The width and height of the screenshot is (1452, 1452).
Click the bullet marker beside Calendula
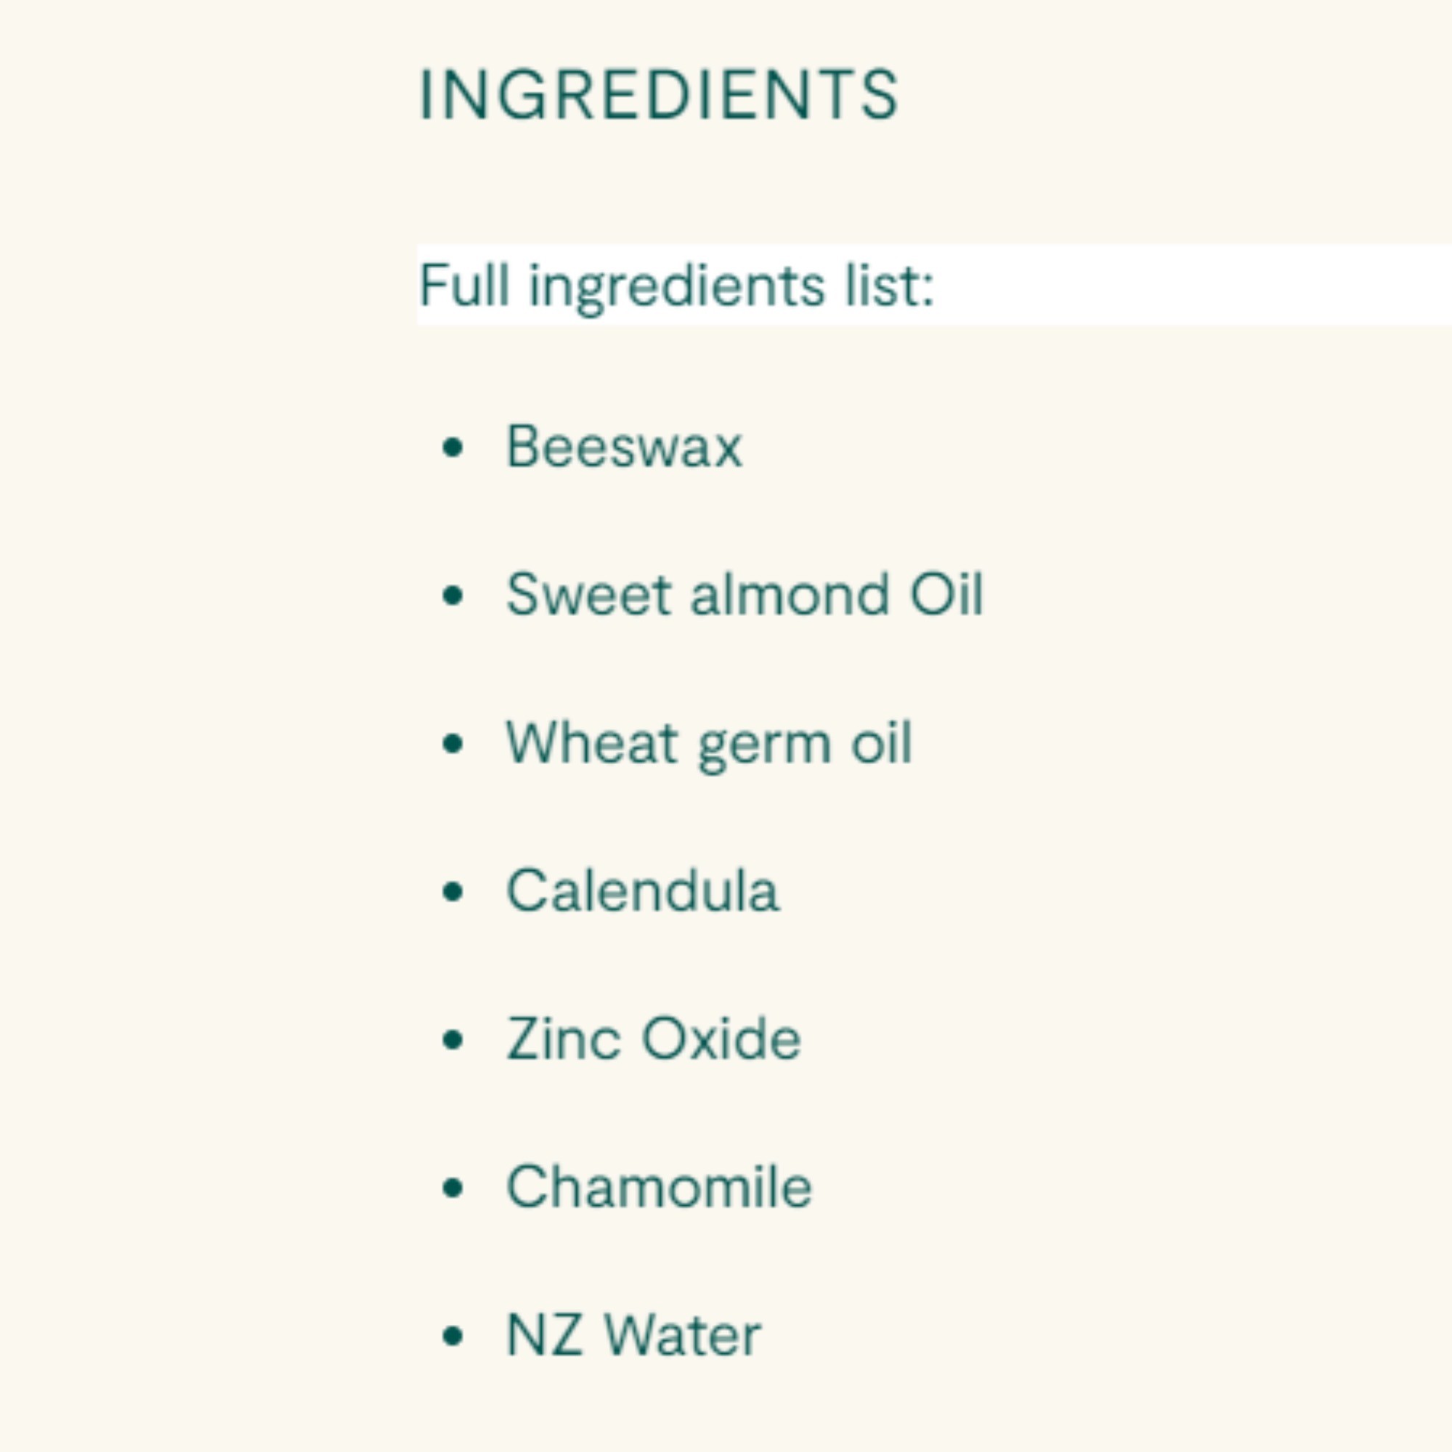coord(453,892)
